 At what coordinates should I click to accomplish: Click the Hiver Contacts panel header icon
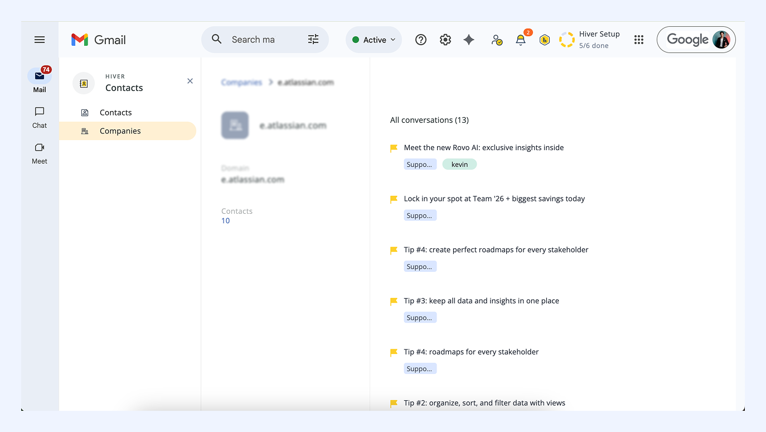(84, 83)
